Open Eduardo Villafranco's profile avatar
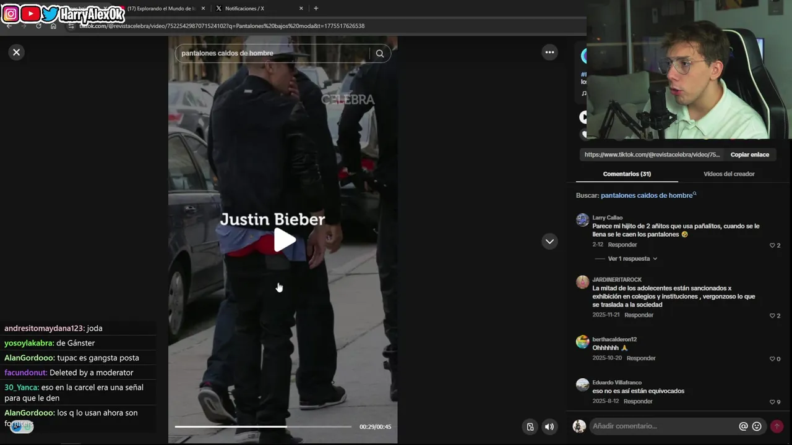This screenshot has width=792, height=445. (582, 385)
